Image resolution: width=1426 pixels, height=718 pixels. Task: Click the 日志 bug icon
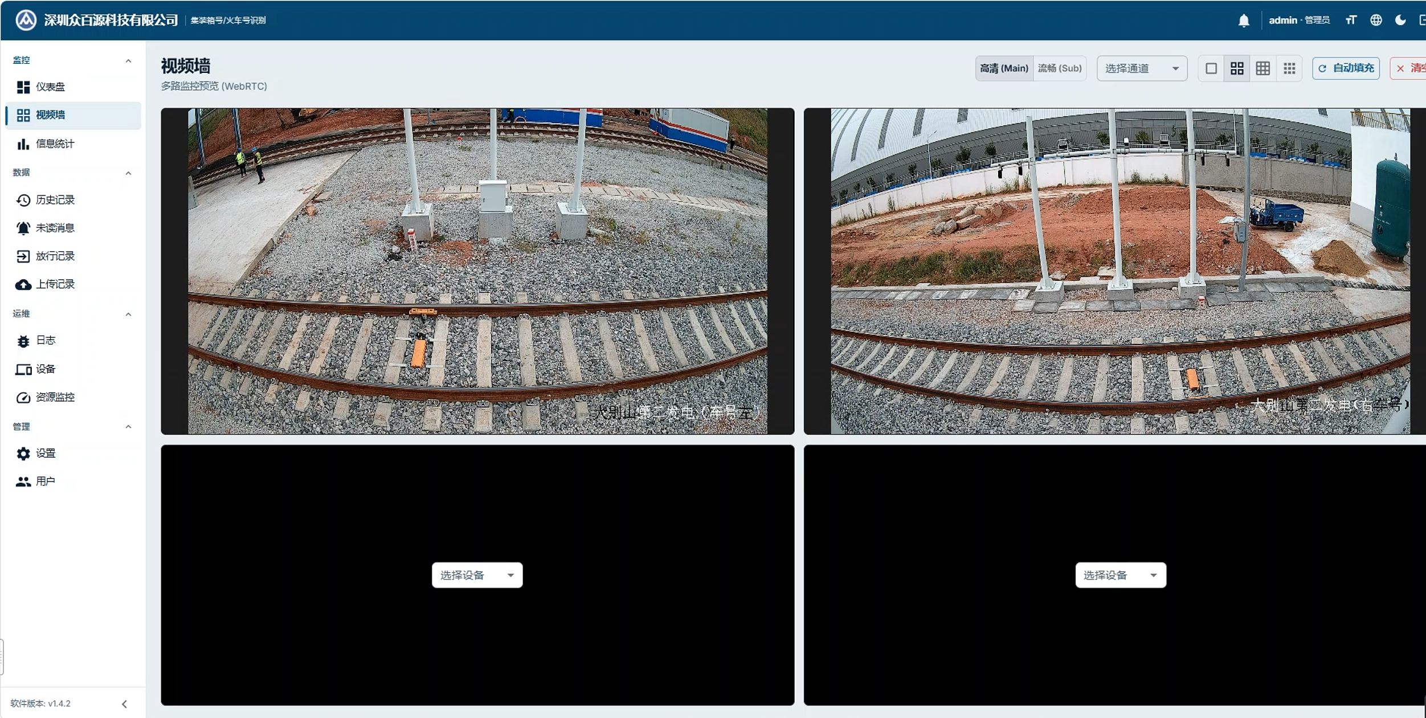[x=23, y=341]
